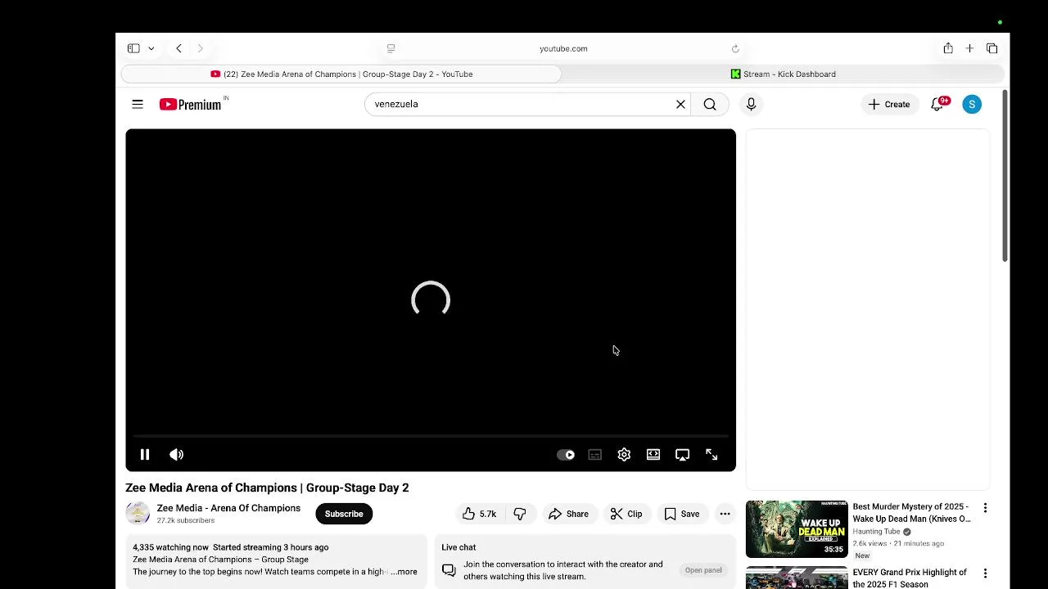Open more actions ellipsis under video
The image size is (1048, 589).
coord(725,514)
